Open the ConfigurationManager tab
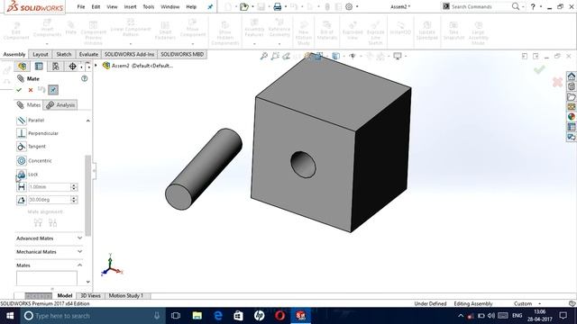577x324 pixels. pos(56,66)
